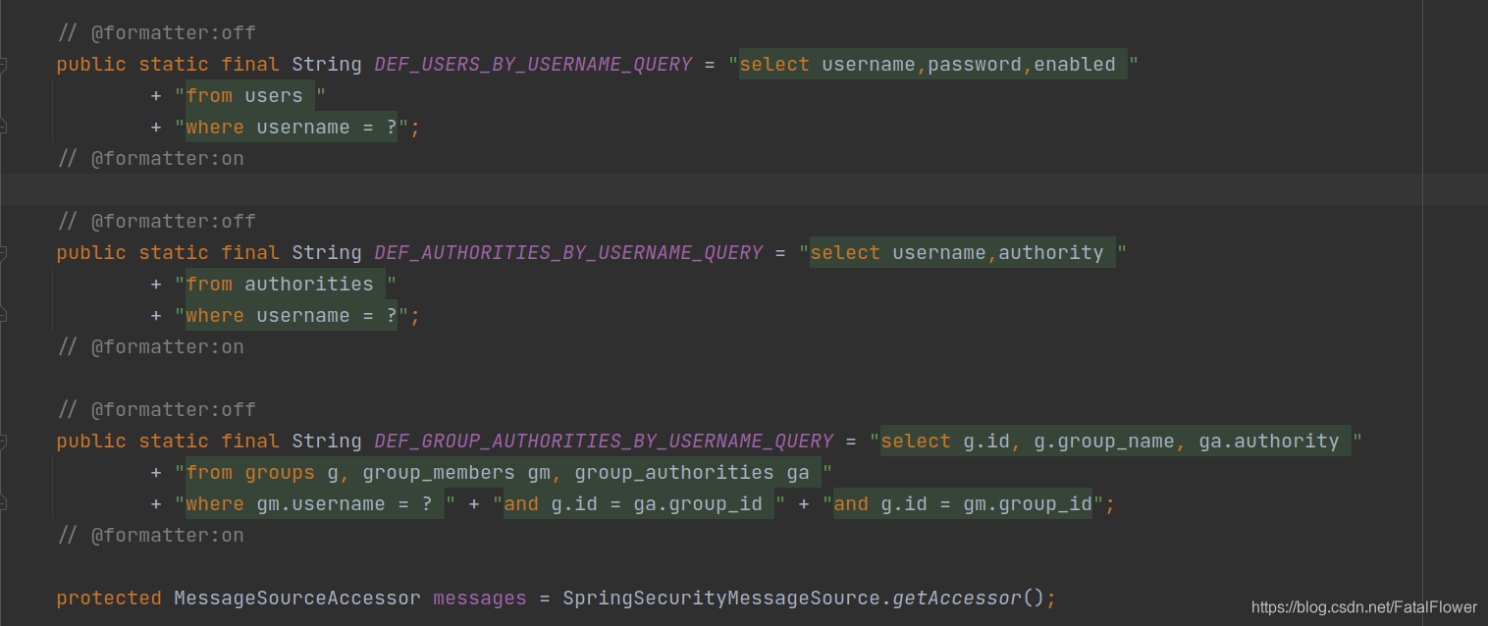Select the DEF_USERS_BY_USERNAME_QUERY constant name
The image size is (1488, 626).
click(x=533, y=64)
